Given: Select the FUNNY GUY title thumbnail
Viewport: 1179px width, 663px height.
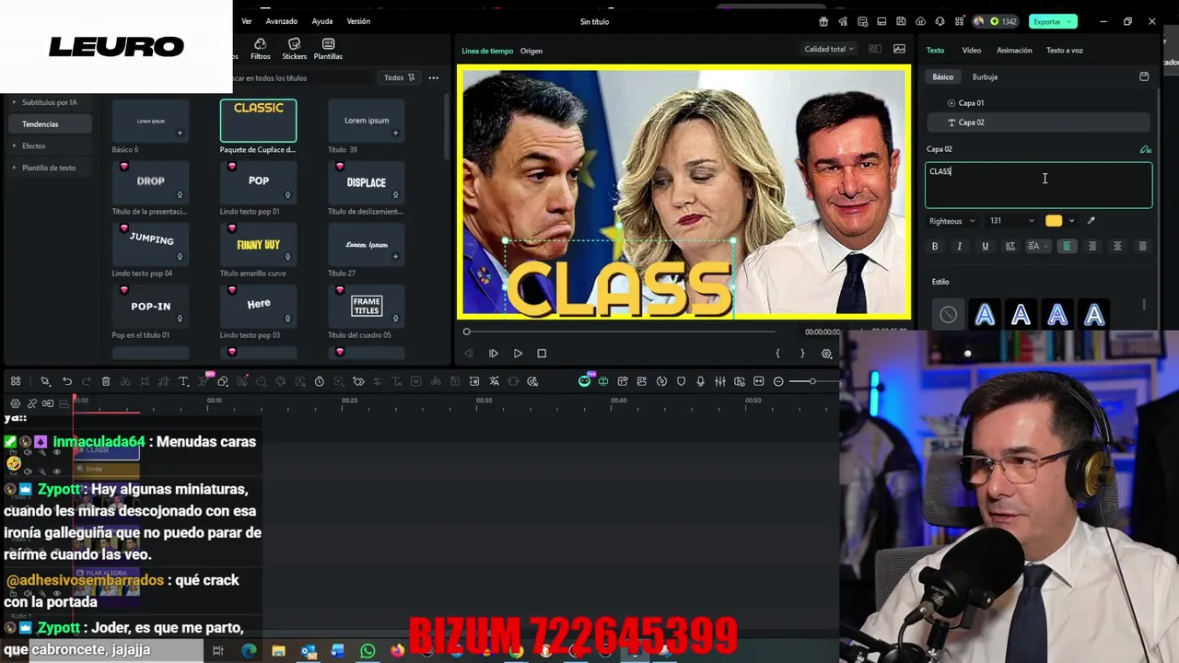Looking at the screenshot, I should pyautogui.click(x=259, y=244).
